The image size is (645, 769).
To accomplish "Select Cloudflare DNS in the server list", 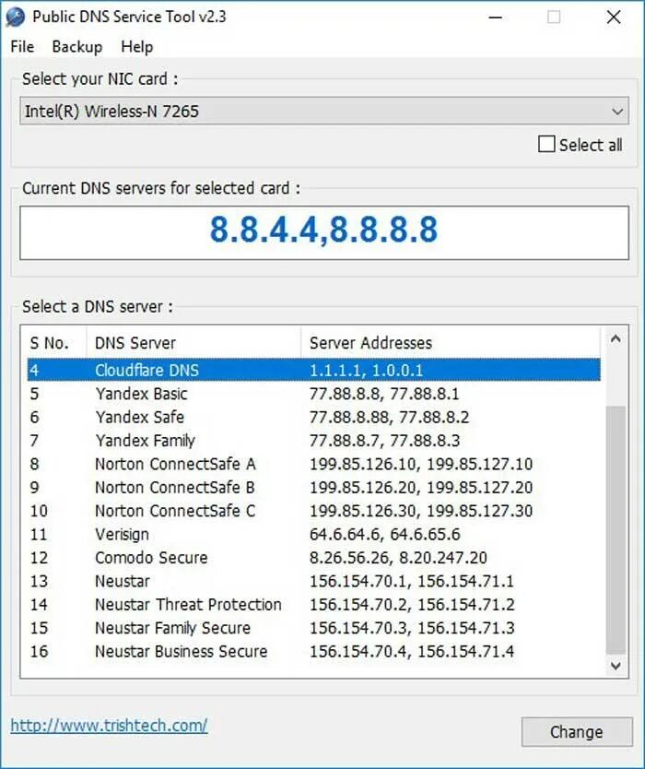I will (x=313, y=371).
